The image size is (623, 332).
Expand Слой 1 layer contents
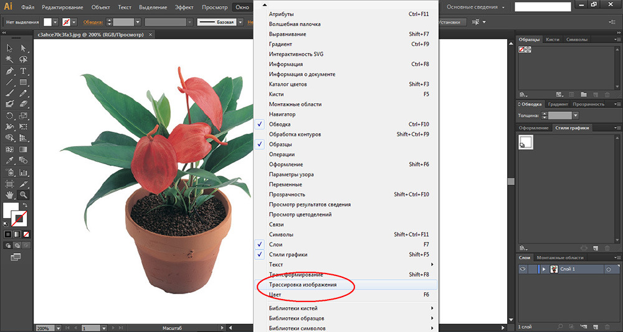(544, 269)
